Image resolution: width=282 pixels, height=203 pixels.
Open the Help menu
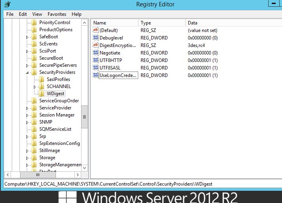tap(76, 14)
